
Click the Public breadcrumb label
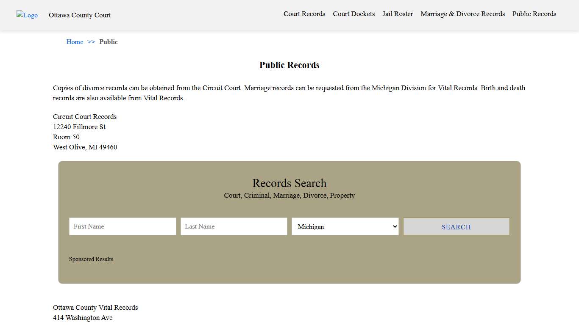pos(109,41)
